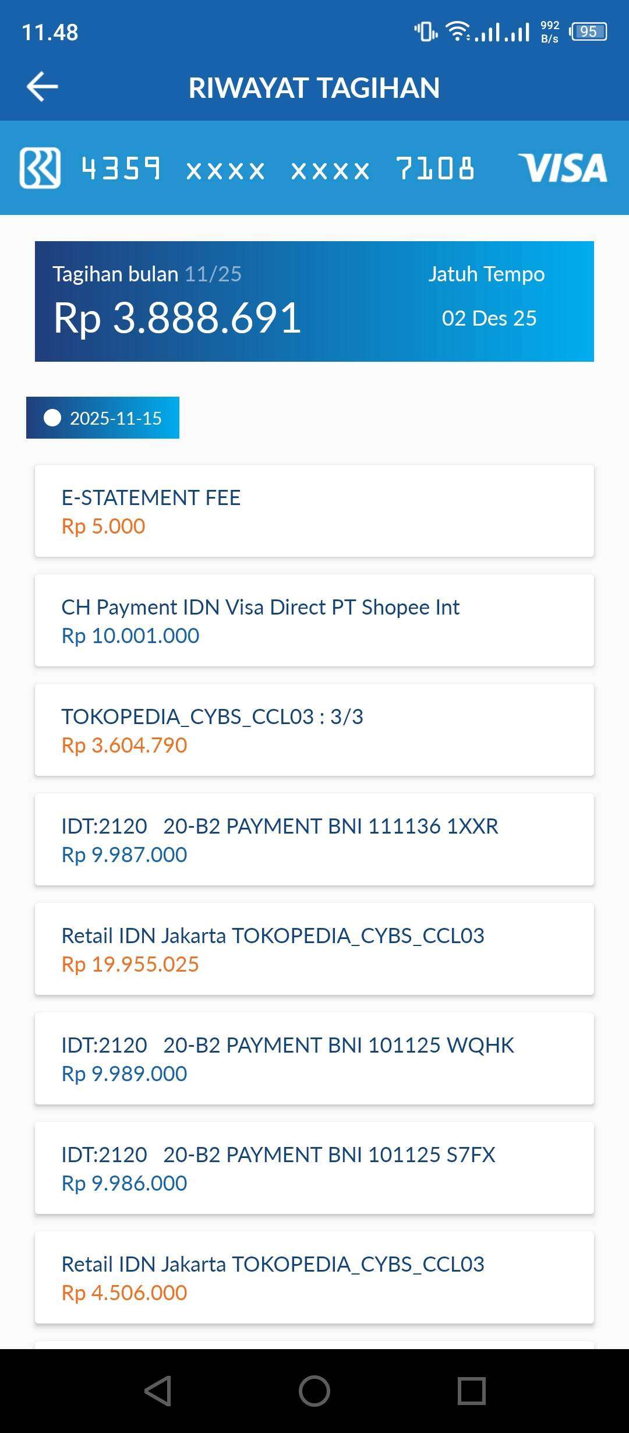Tap the vibrate mode status icon
Screen dimensions: 629x1433
coord(426,31)
